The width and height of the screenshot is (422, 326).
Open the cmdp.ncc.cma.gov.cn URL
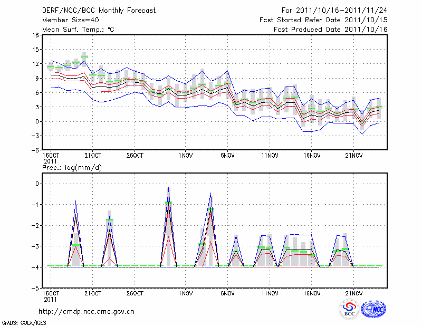click(87, 311)
